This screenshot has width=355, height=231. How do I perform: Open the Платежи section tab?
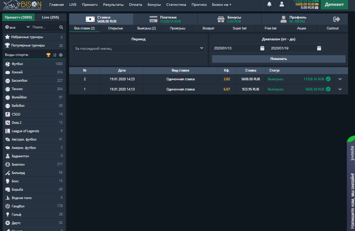click(165, 19)
